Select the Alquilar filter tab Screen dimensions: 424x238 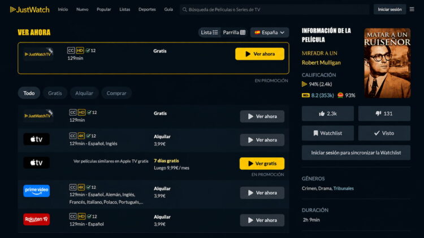(x=84, y=93)
